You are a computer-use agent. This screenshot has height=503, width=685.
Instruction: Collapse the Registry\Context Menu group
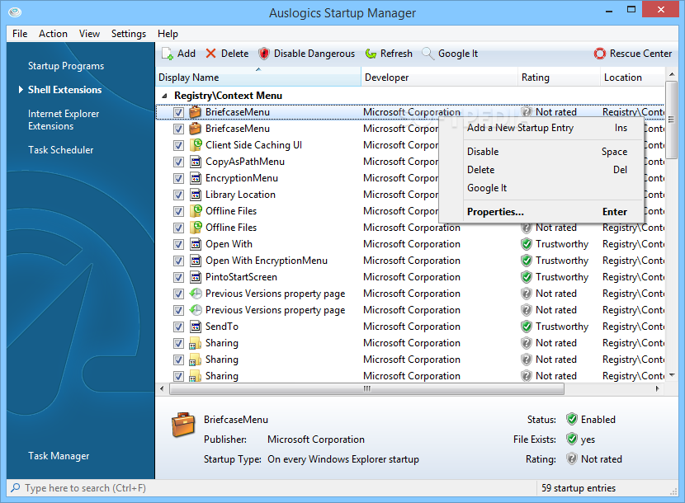pyautogui.click(x=165, y=96)
